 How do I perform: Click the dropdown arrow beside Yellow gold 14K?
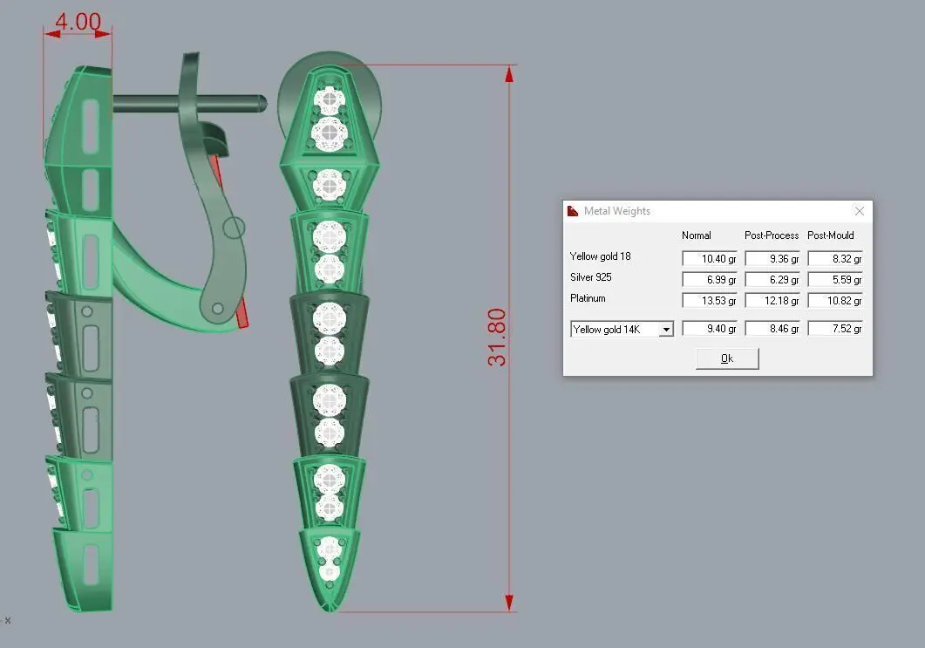(666, 330)
